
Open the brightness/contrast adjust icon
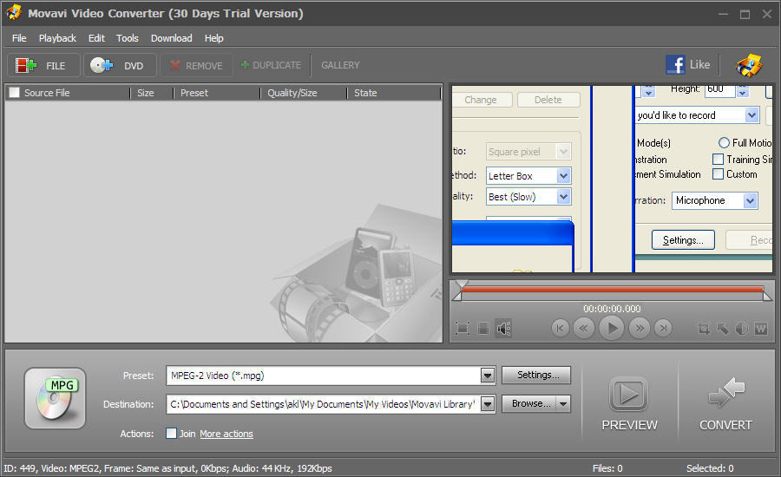click(742, 329)
